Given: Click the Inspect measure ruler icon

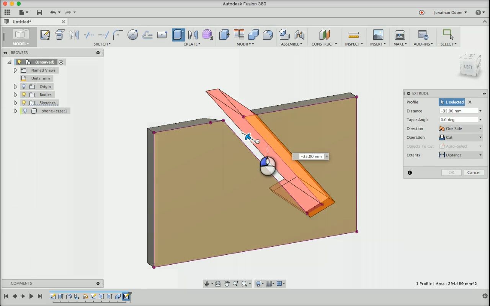Looking at the screenshot, I should tap(353, 35).
